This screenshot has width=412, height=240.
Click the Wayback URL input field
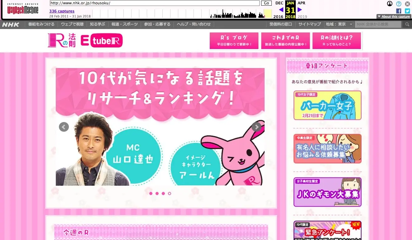(155, 3)
